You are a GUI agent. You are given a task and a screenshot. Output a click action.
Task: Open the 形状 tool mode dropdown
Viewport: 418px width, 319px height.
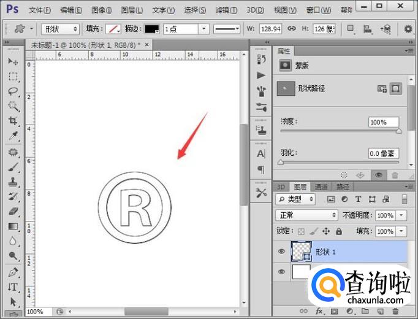[60, 29]
